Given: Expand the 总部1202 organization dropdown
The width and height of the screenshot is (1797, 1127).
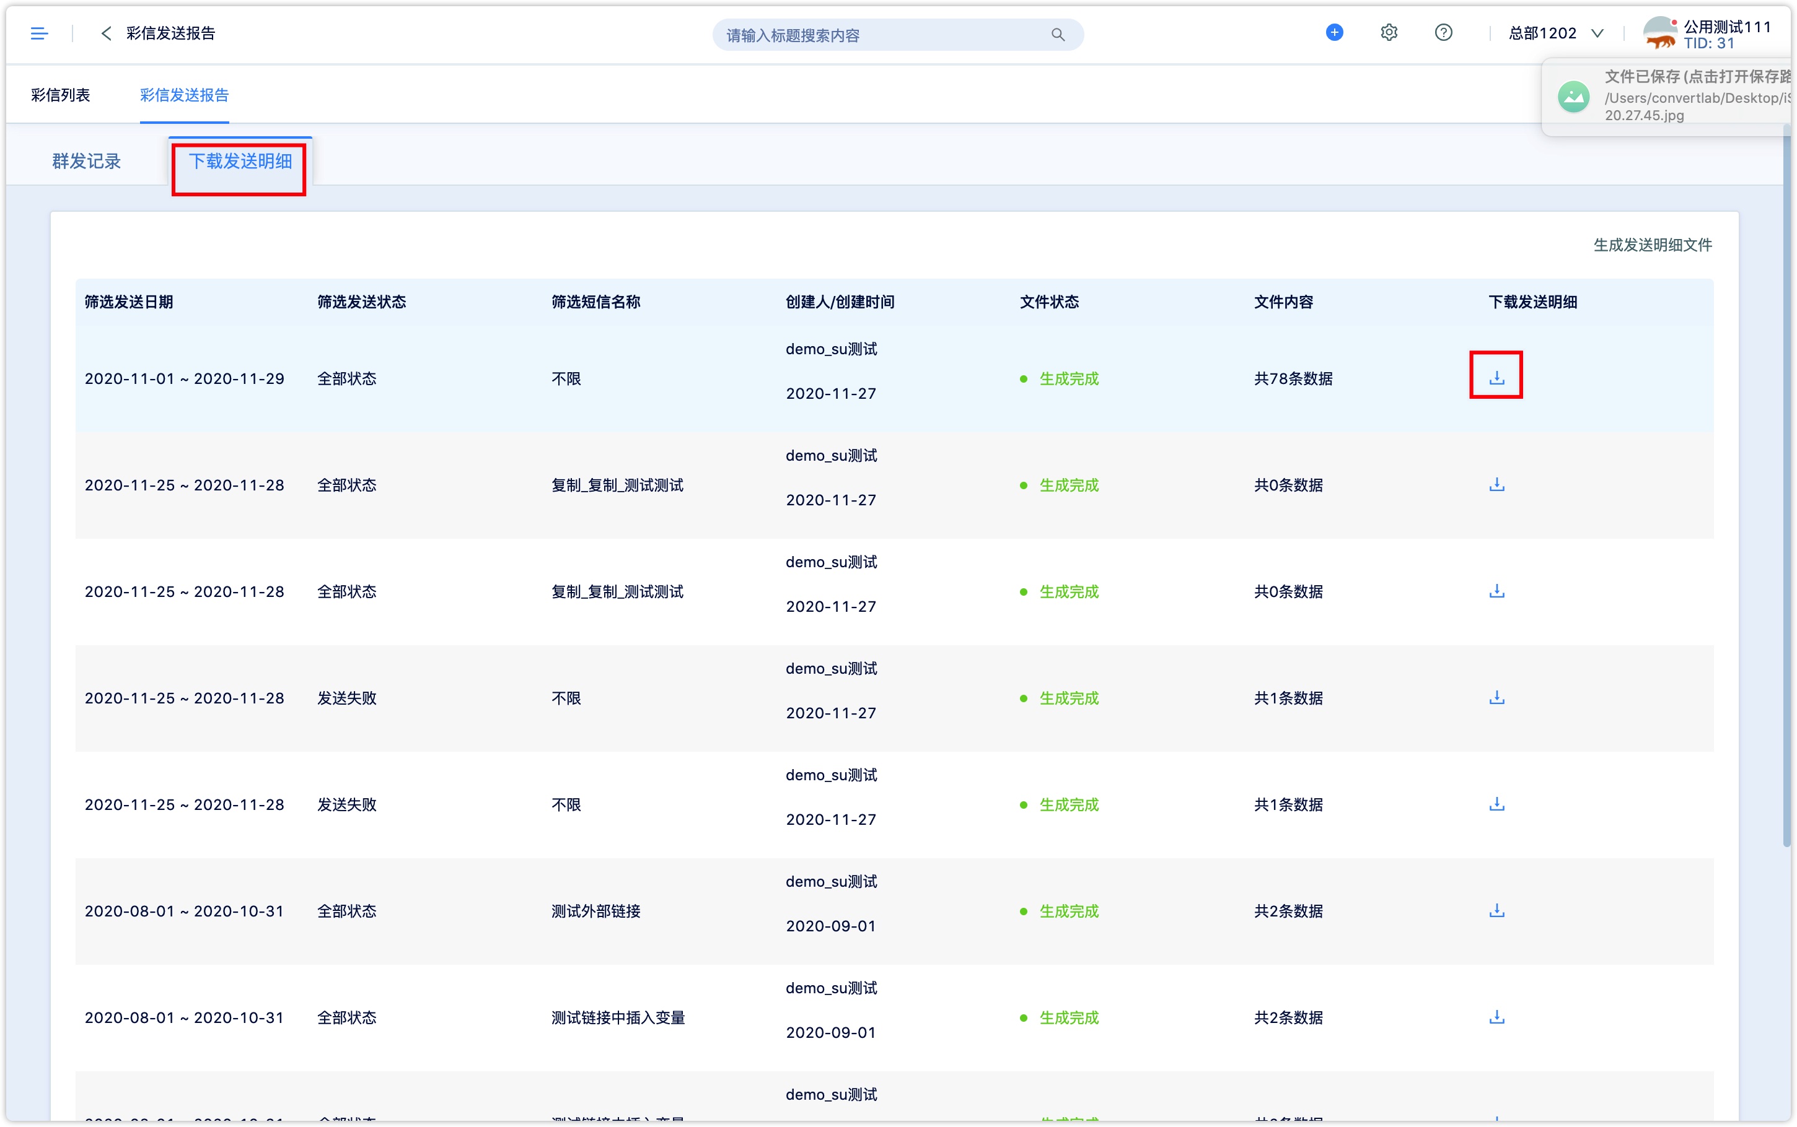Looking at the screenshot, I should tap(1556, 33).
